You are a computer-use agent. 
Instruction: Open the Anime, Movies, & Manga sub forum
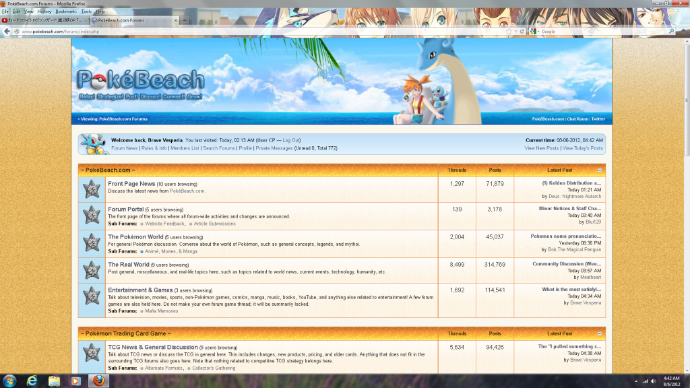171,252
